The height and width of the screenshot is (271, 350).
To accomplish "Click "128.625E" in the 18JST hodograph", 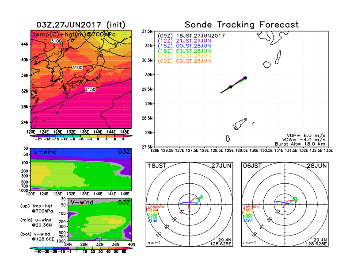I will click(221, 244).
